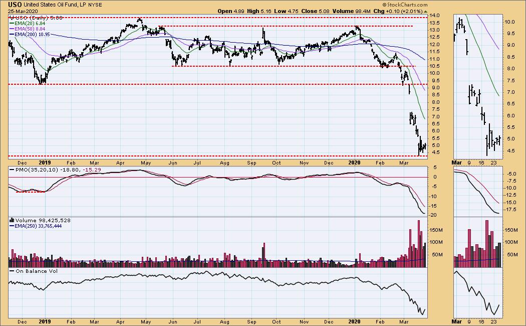Image resolution: width=526 pixels, height=326 pixels.
Task: Open the StockCharts.com copyright link
Action: 405,5
